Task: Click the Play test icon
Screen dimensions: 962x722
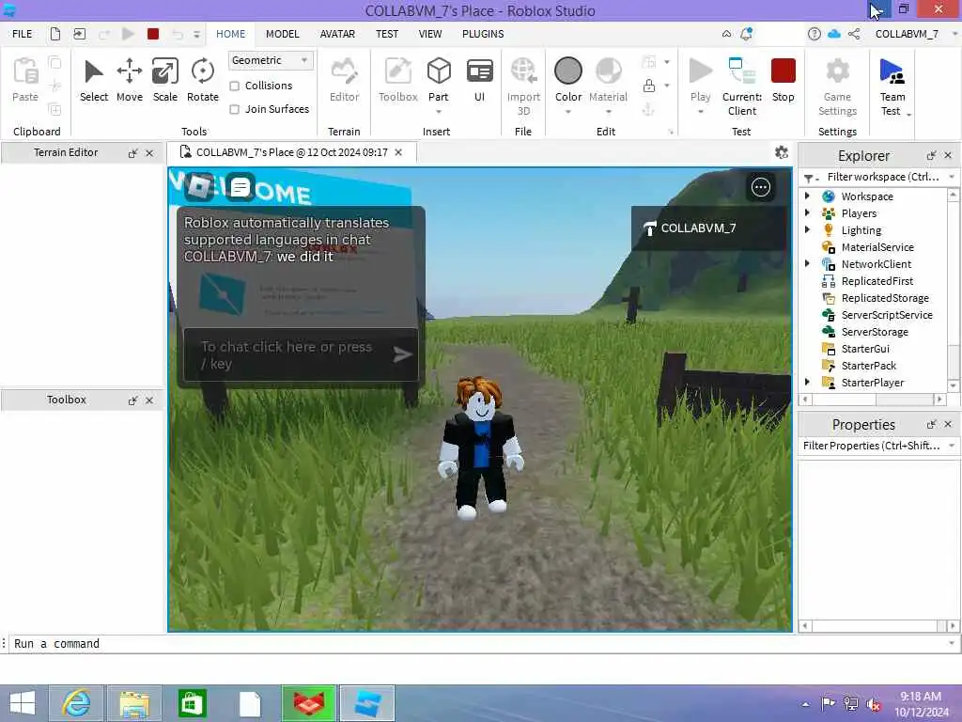Action: (700, 71)
